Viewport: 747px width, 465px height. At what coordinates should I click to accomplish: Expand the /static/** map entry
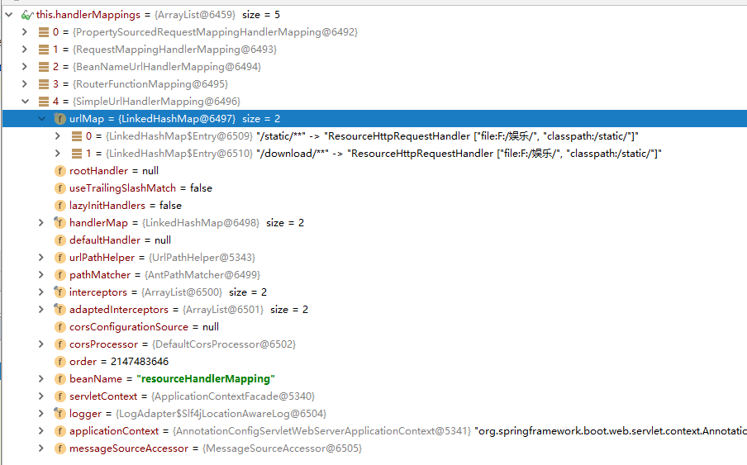[x=57, y=136]
